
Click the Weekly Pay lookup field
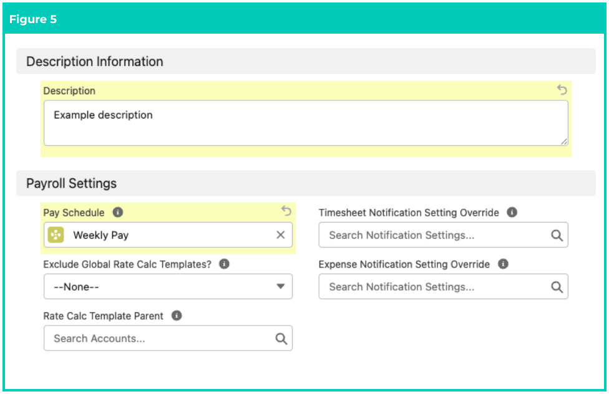pos(168,235)
